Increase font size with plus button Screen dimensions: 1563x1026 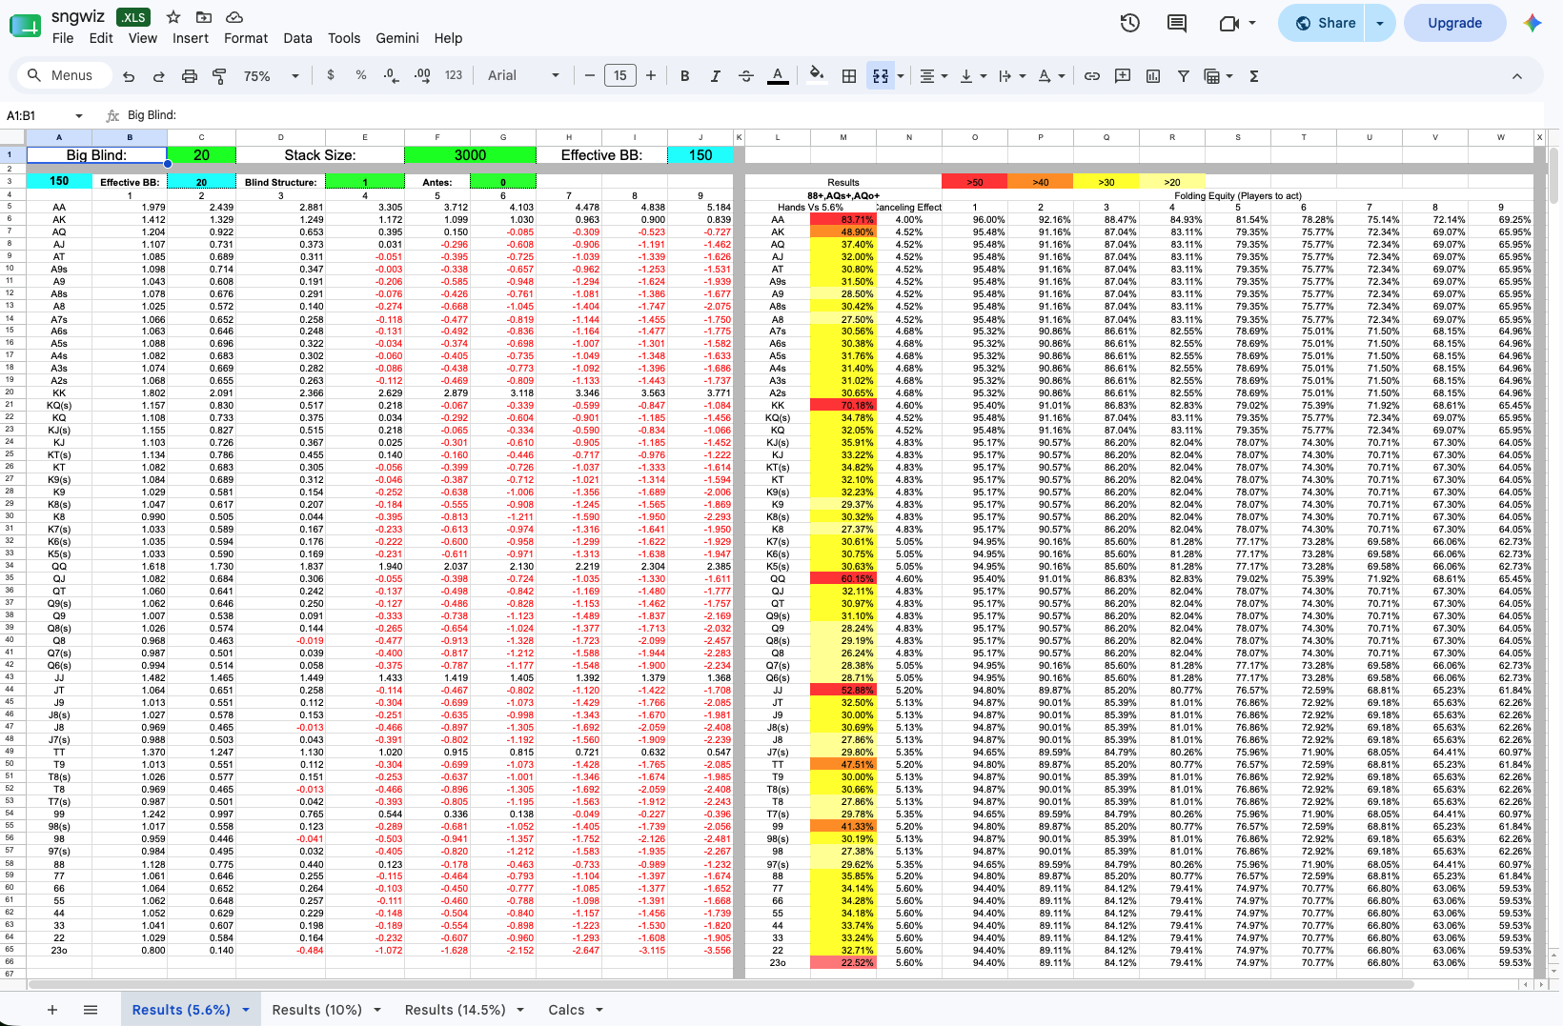pyautogui.click(x=651, y=75)
